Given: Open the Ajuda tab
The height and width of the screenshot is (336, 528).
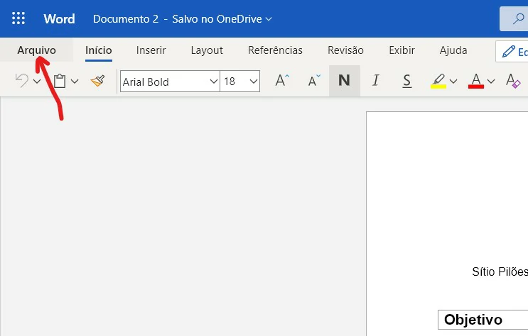Looking at the screenshot, I should click(453, 50).
